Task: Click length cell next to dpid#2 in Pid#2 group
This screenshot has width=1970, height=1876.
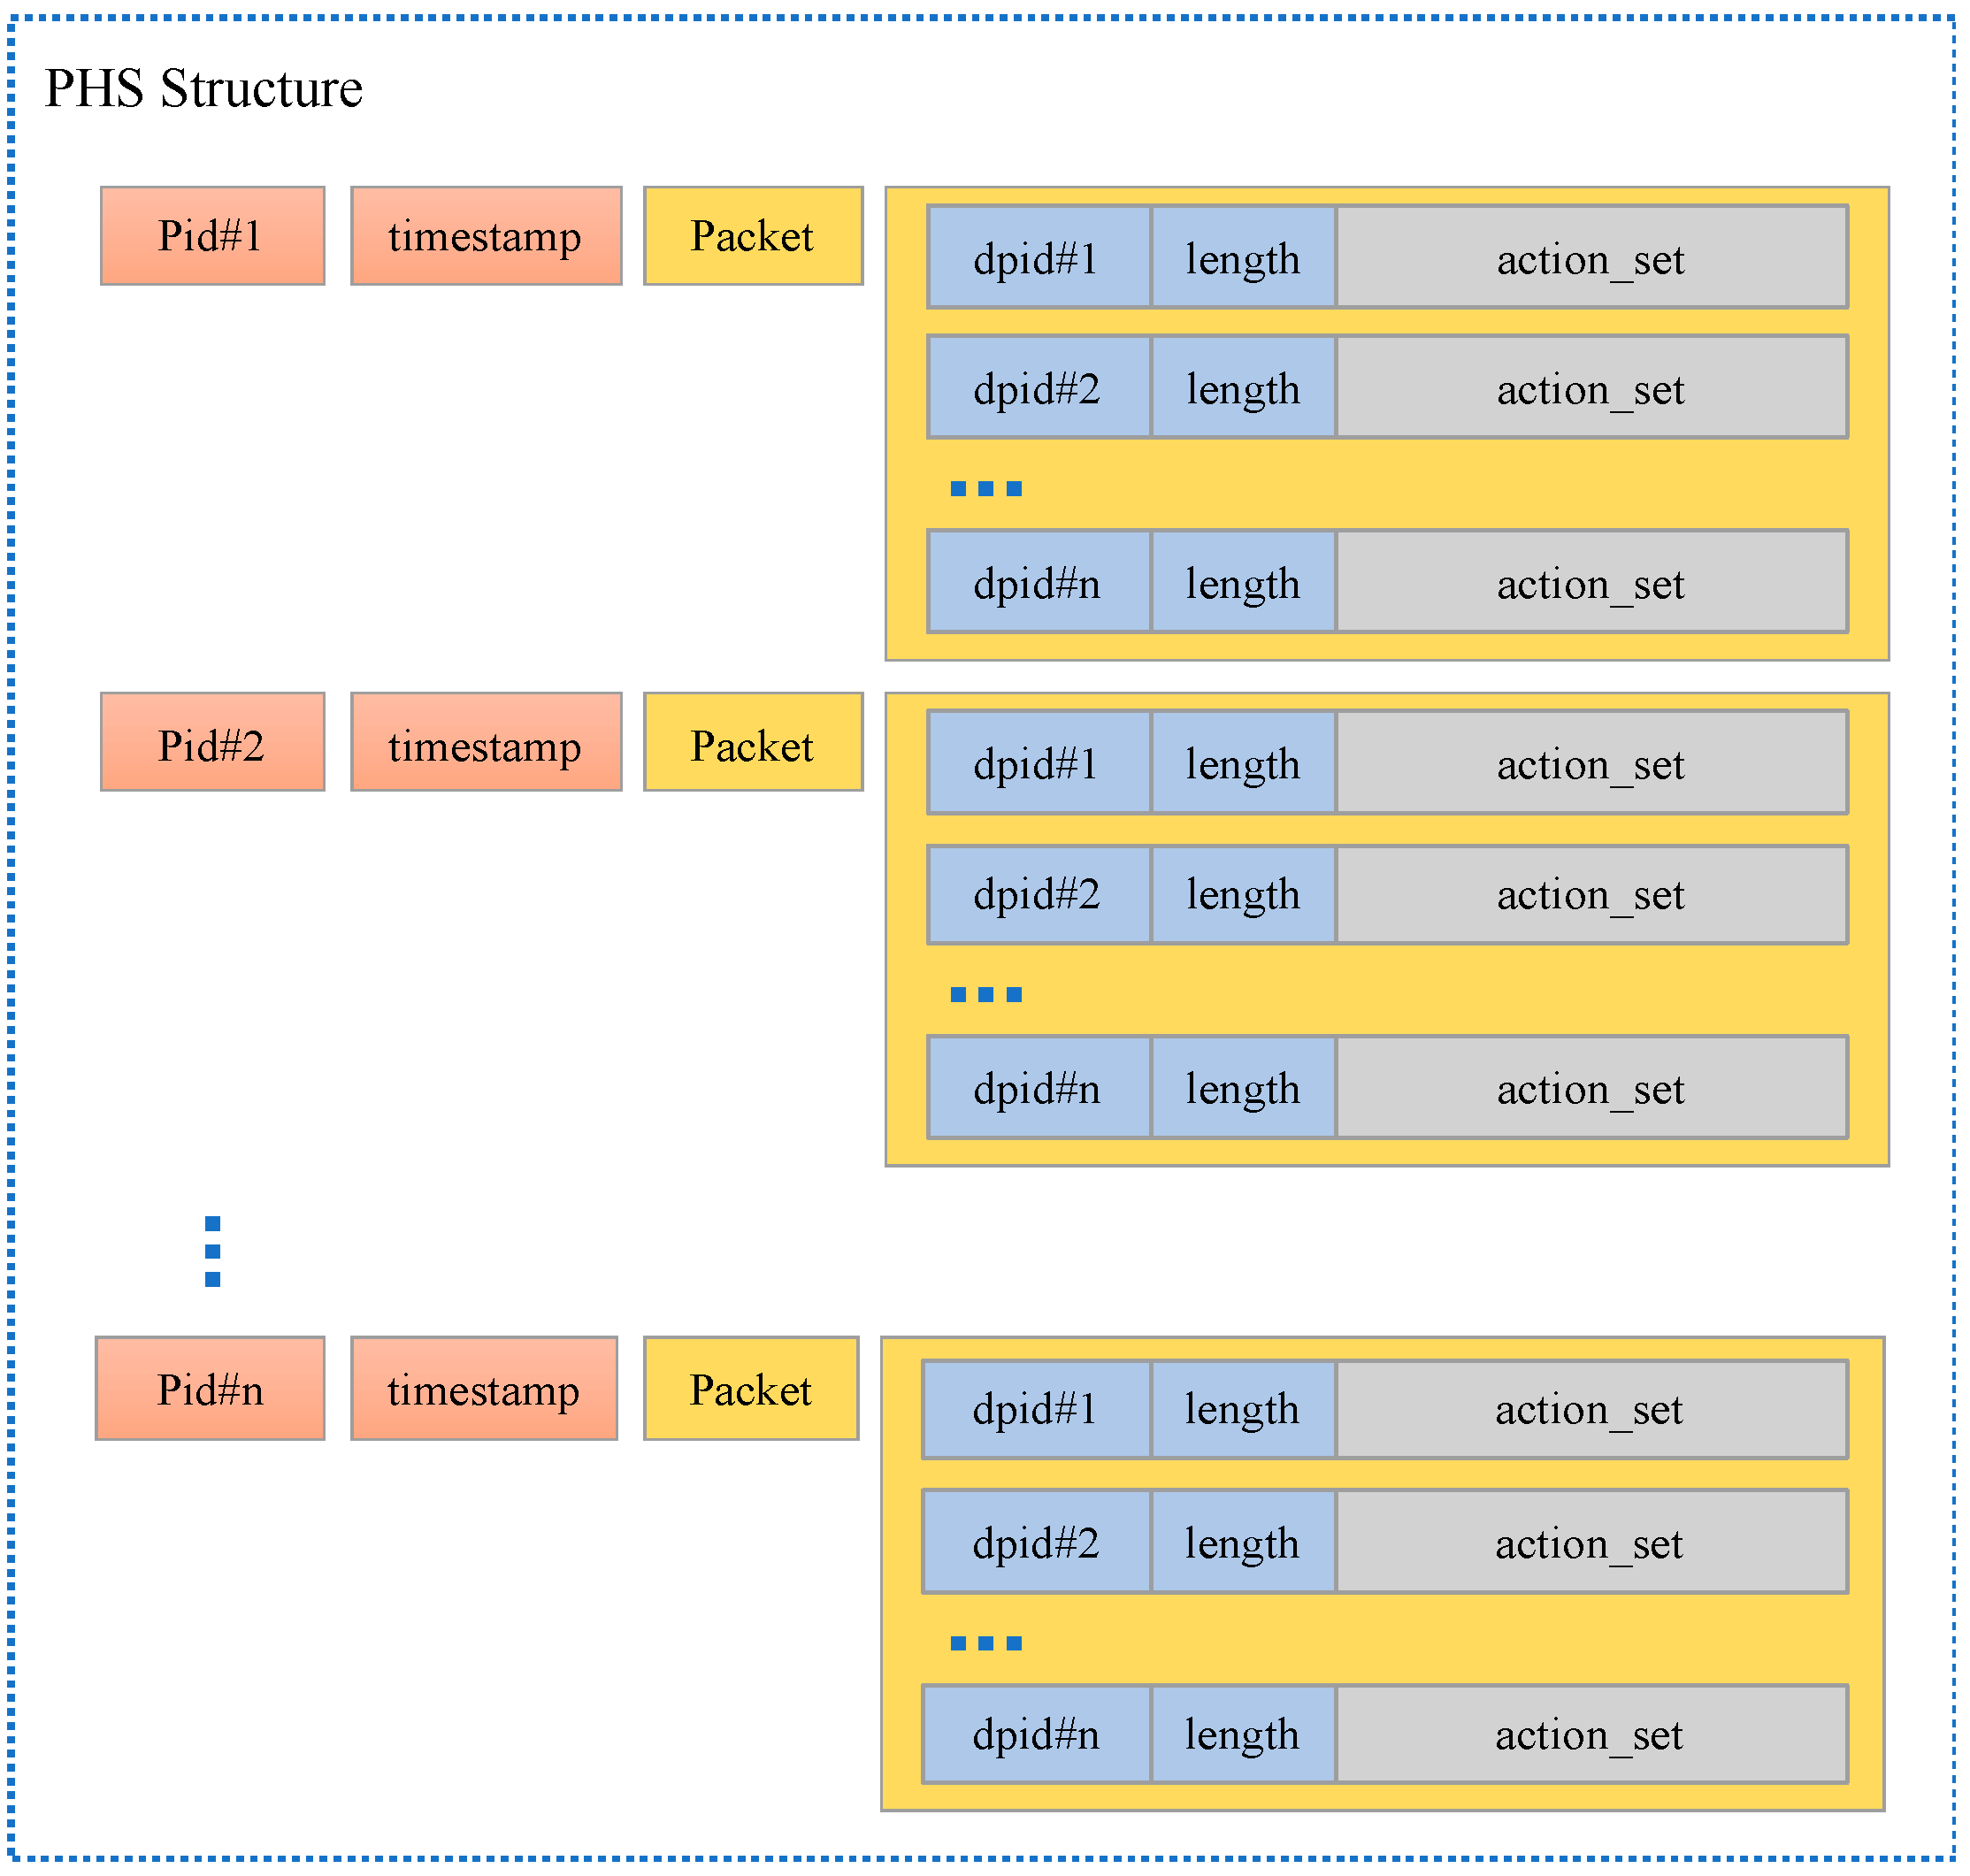Action: tap(1243, 894)
